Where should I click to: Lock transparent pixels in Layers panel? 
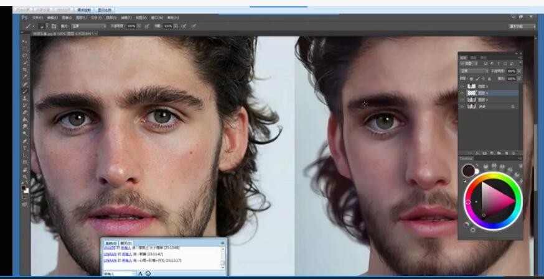pos(471,79)
